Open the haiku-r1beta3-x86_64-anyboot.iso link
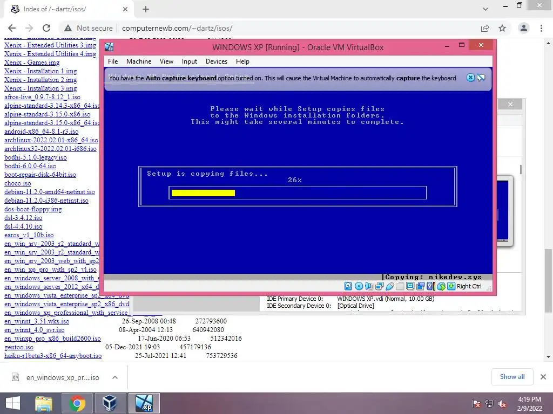Screen dimensions: 553x414 point(53,356)
